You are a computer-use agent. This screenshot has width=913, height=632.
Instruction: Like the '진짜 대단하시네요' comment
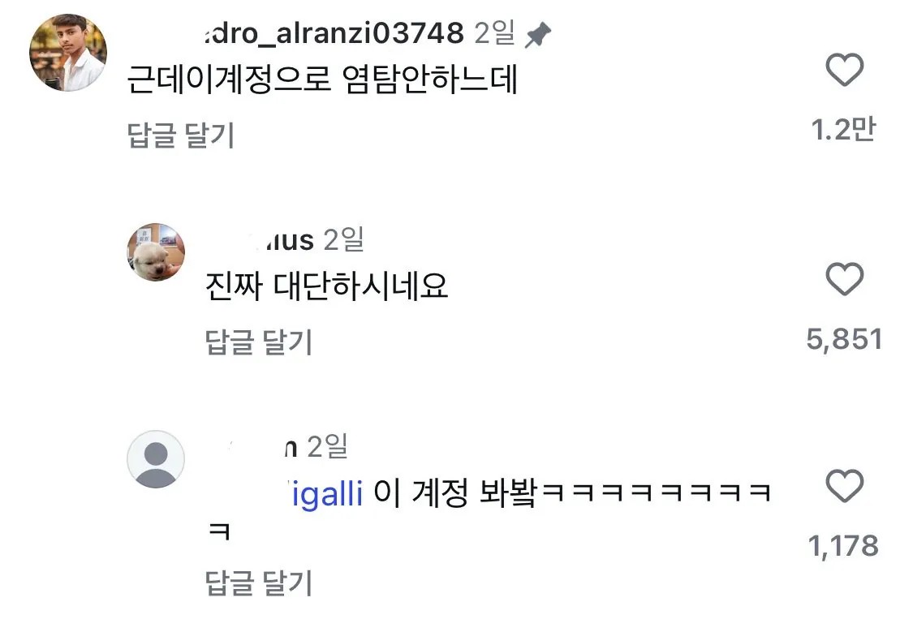pyautogui.click(x=844, y=281)
